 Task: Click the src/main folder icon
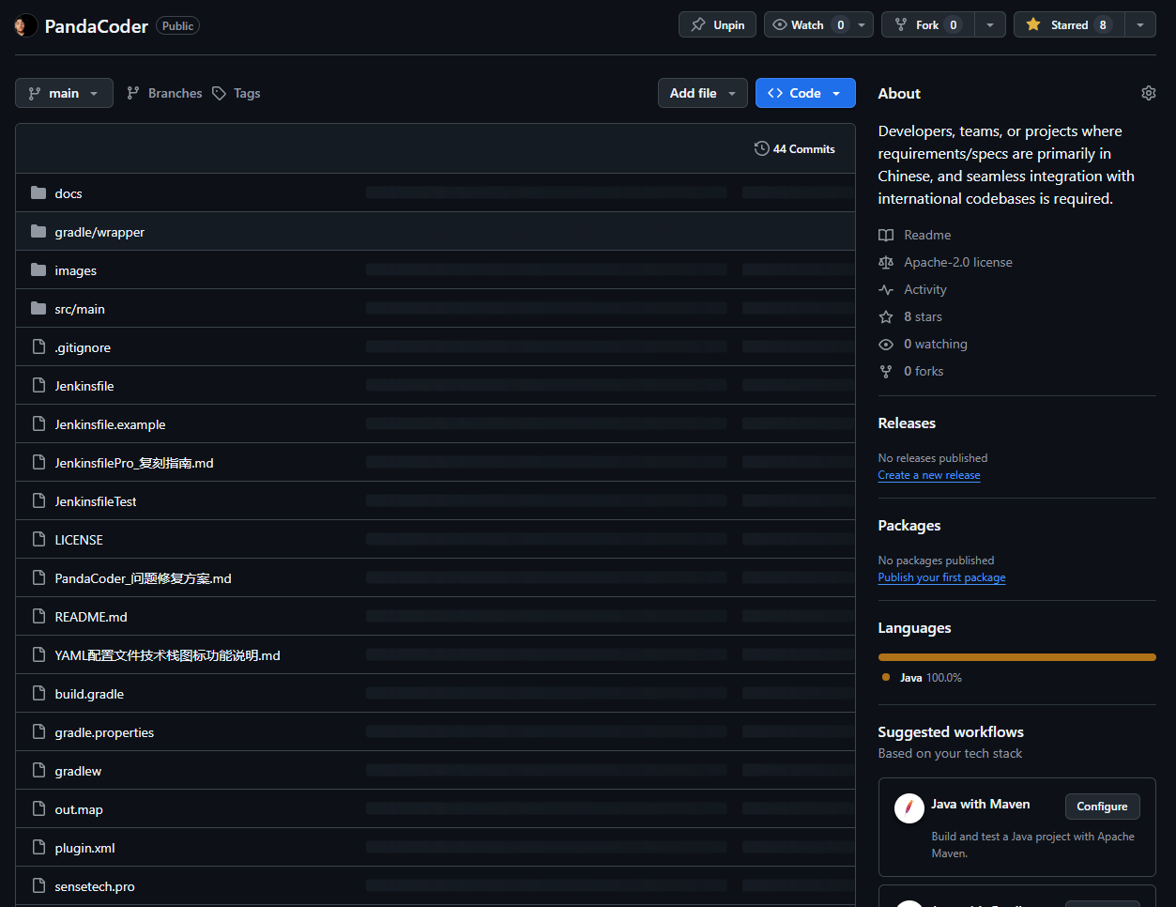[38, 308]
